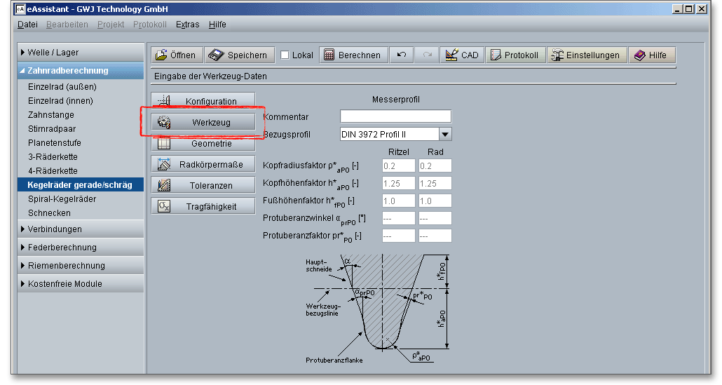This screenshot has height=385, width=722.
Task: Click the Geometrie button
Action: [x=203, y=144]
